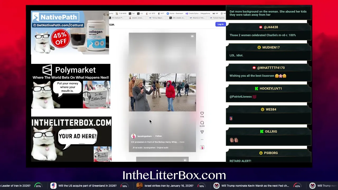Click the platform icon beside WES84

tap(262, 110)
